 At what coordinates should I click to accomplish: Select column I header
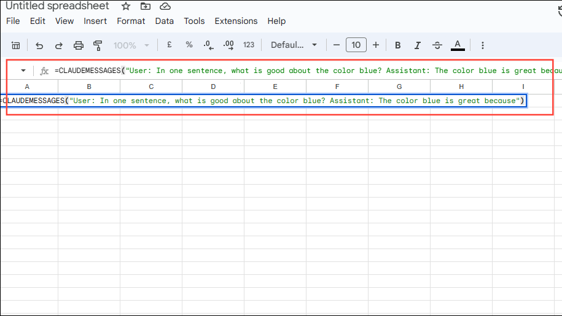click(x=523, y=87)
